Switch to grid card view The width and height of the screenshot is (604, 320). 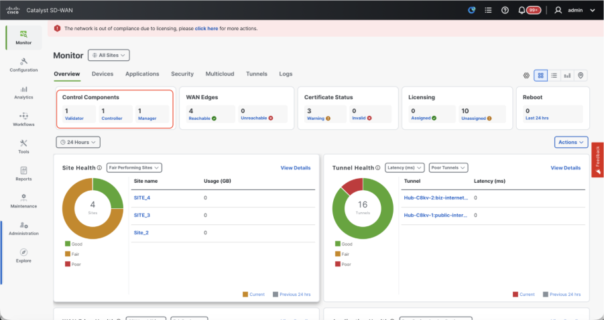tap(540, 76)
